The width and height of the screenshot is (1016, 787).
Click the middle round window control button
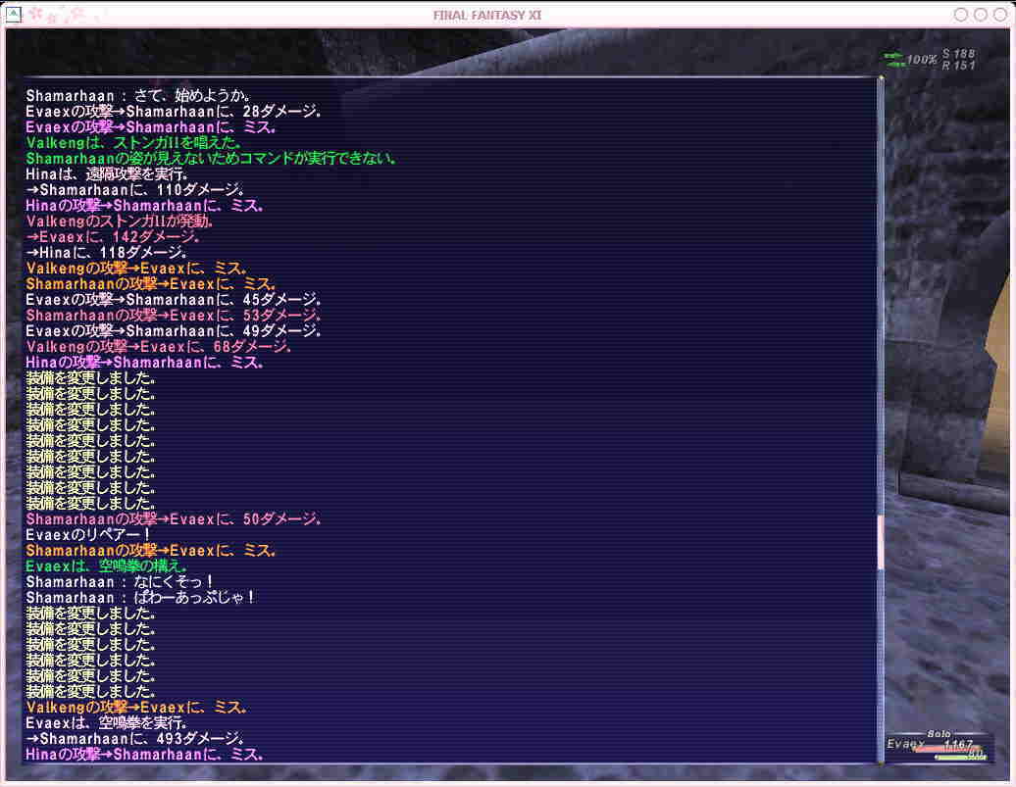click(x=979, y=14)
